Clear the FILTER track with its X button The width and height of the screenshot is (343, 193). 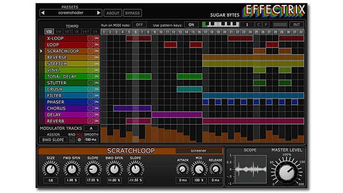pyautogui.click(x=90, y=96)
